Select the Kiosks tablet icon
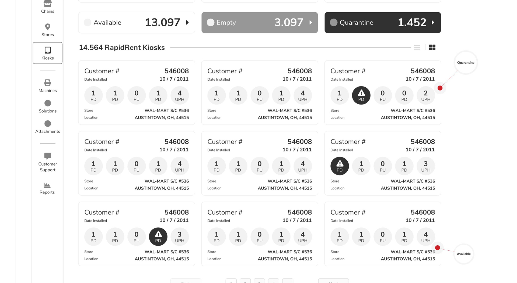Viewport: 517px width, 283px height. 48,50
